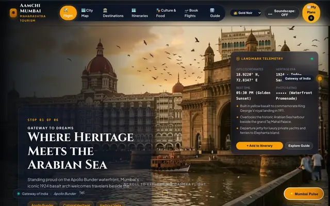Click the icon above Itineraries
Image resolution: width=330 pixels, height=206 pixels.
click(134, 10)
